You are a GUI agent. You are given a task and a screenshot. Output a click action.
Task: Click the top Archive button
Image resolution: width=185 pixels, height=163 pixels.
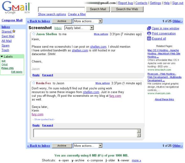pos(62,21)
